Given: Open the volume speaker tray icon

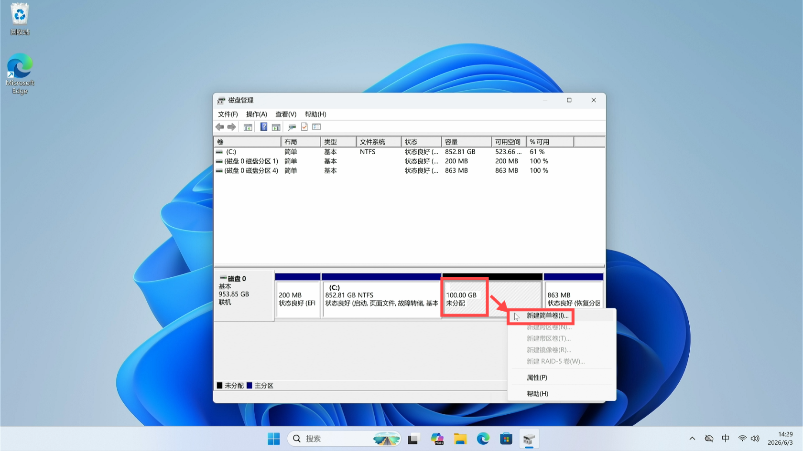Looking at the screenshot, I should click(x=755, y=439).
